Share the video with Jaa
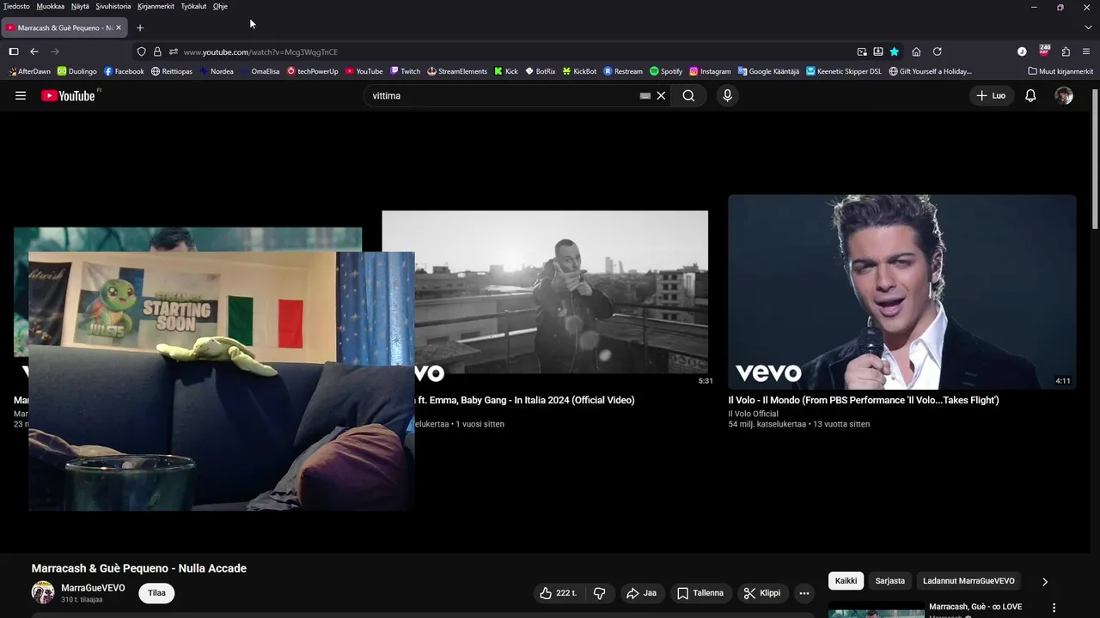Viewport: 1100px width, 618px height. (x=641, y=593)
